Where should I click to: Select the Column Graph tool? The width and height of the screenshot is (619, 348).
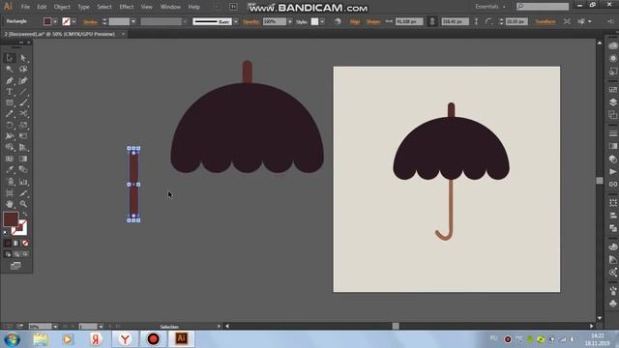(23, 182)
